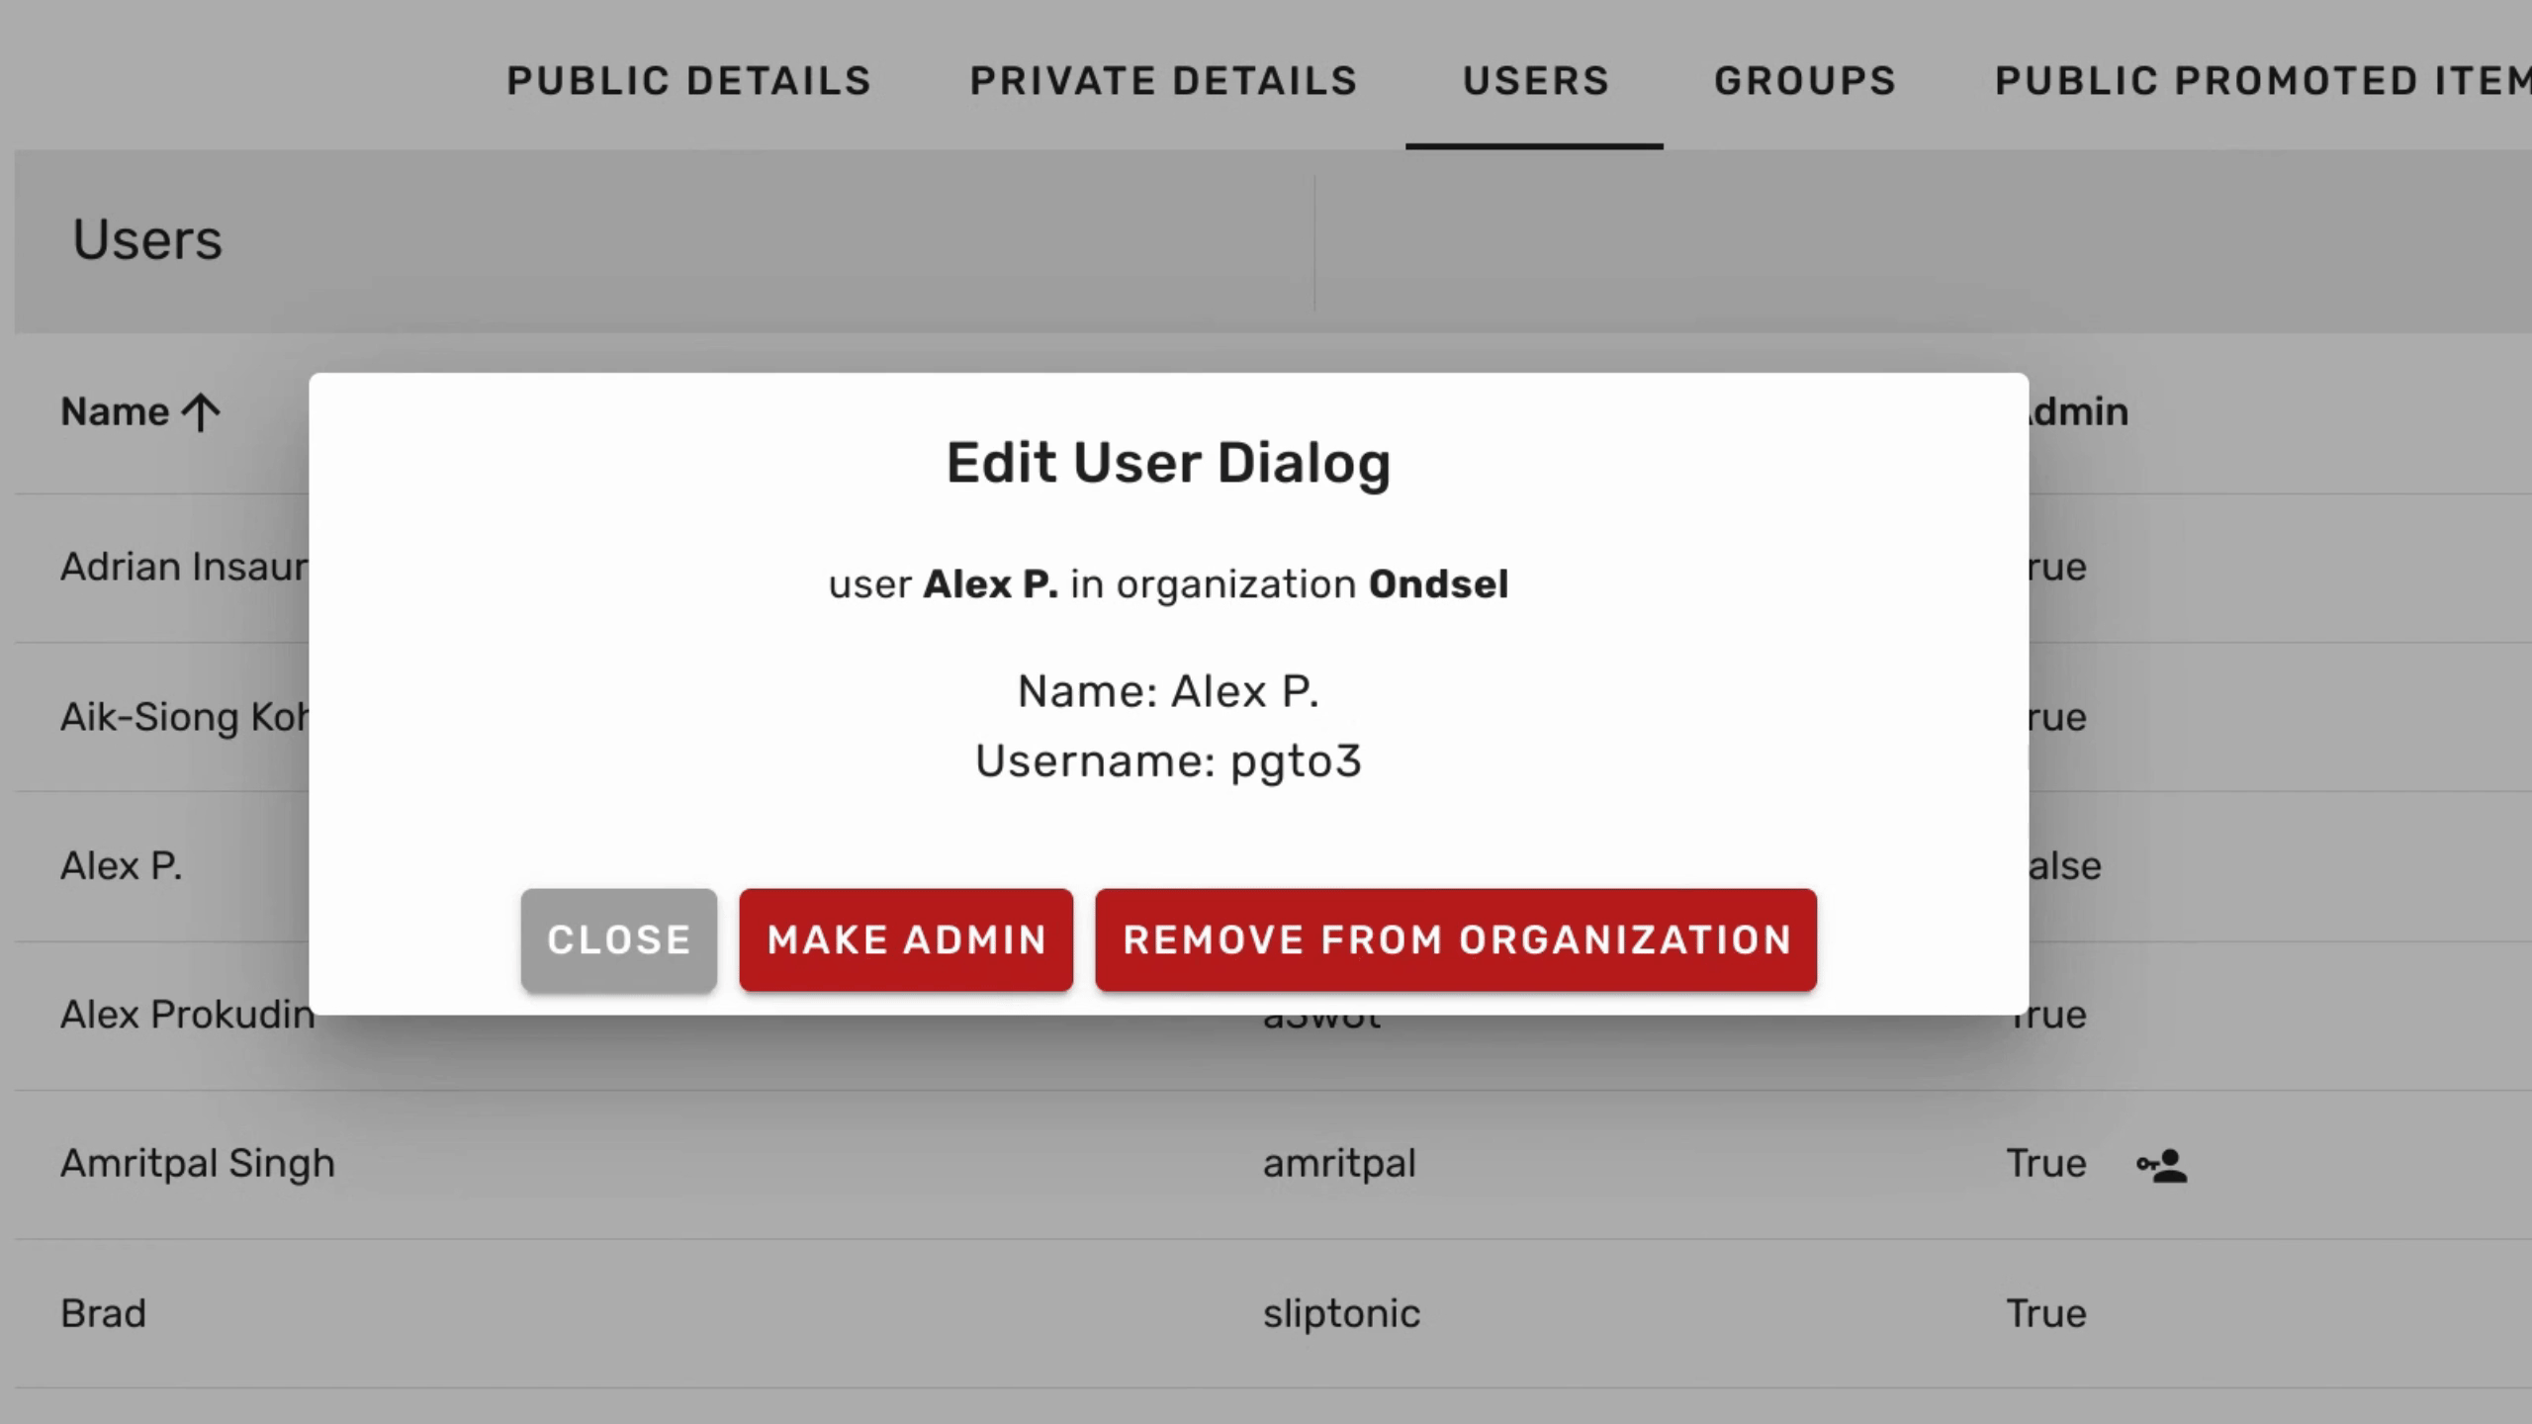Open the Private Details tab

(x=1163, y=81)
